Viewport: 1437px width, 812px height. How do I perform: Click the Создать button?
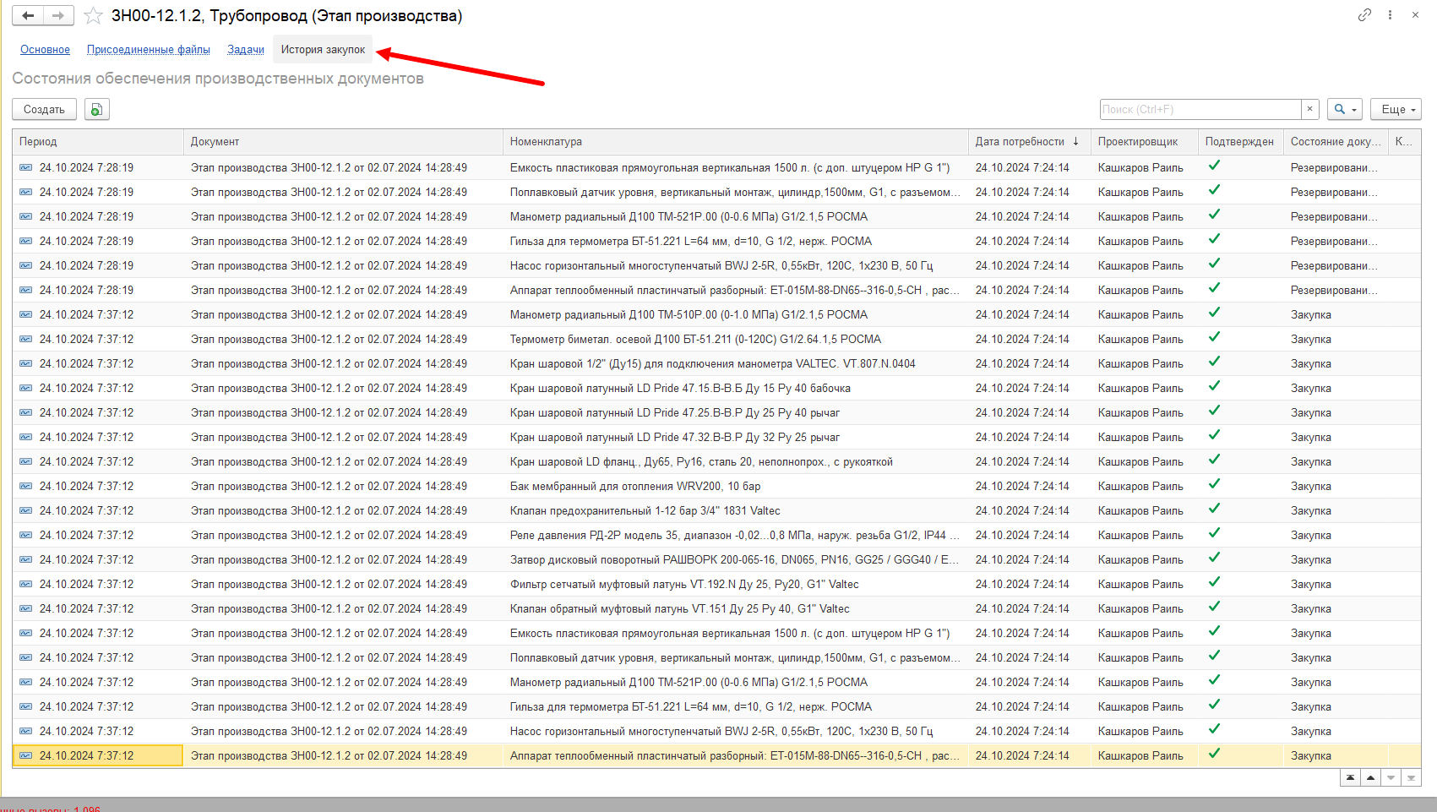[44, 109]
